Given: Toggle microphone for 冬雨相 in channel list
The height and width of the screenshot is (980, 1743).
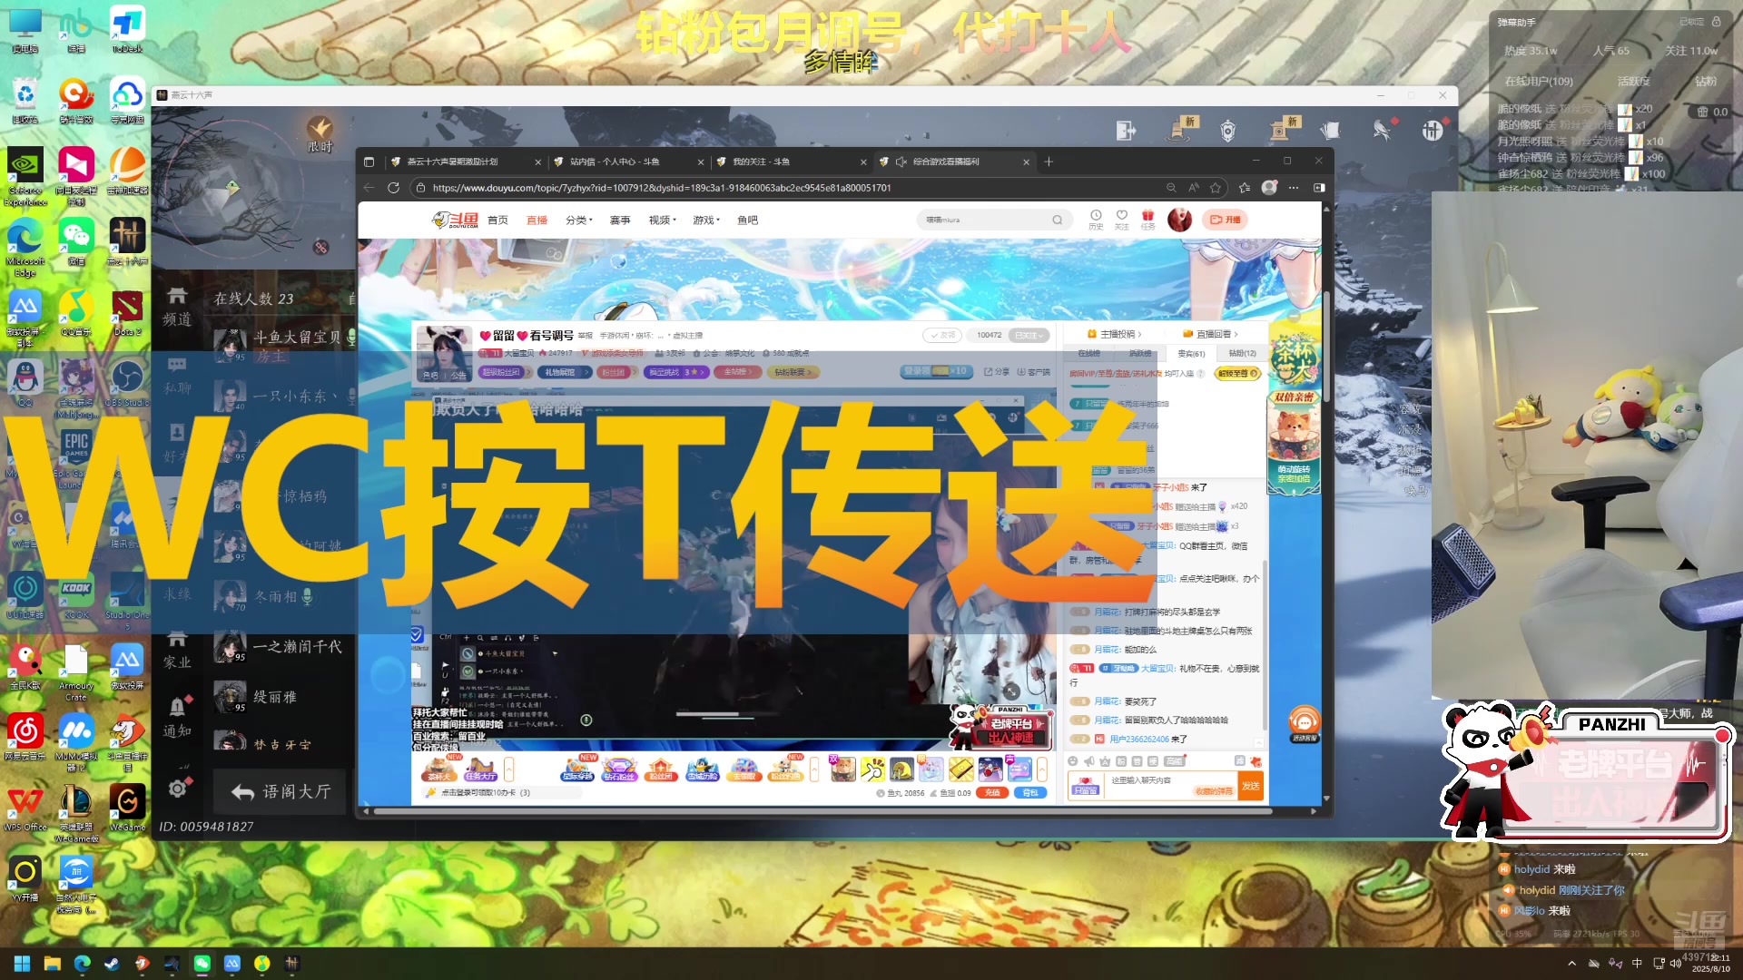Looking at the screenshot, I should coord(308,596).
